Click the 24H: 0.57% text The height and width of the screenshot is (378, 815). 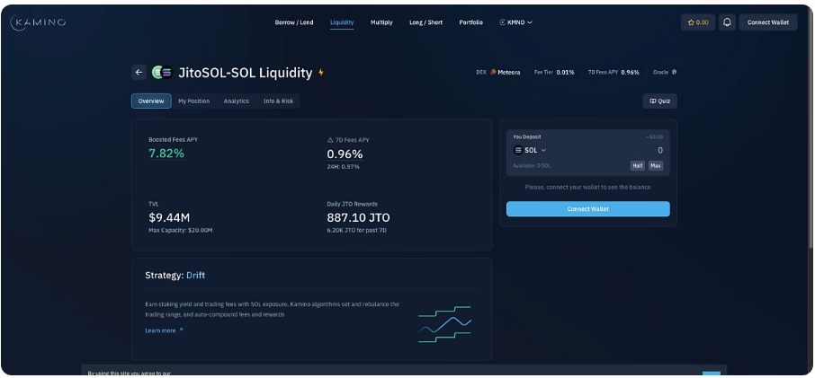pyautogui.click(x=343, y=166)
